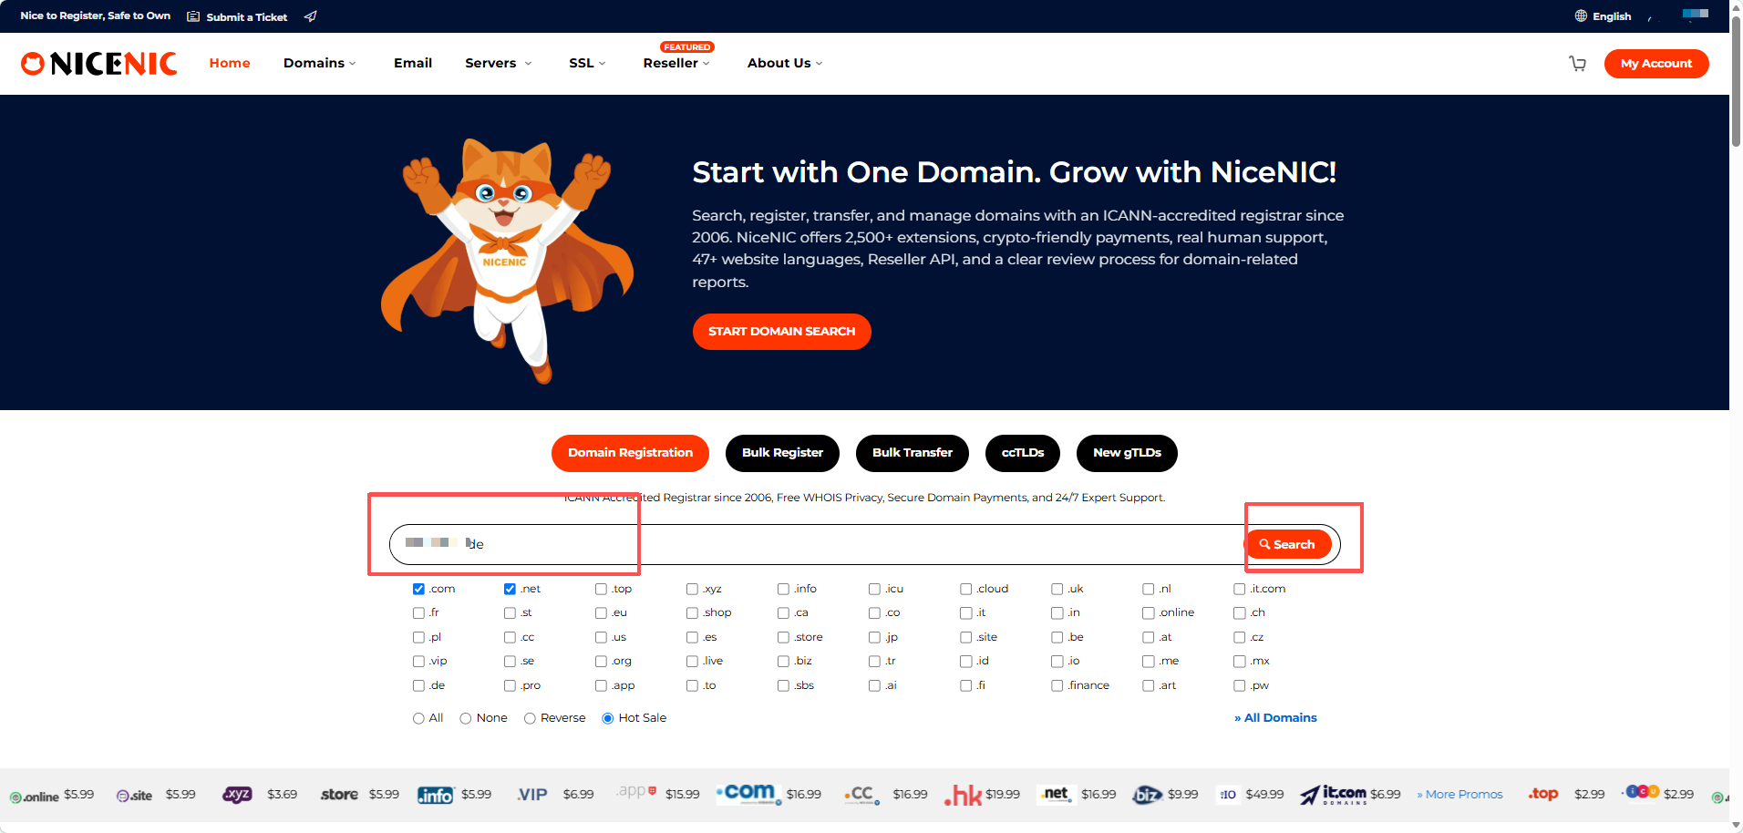Click the .CC promo logo
This screenshot has height=833, width=1743.
pos(861,795)
